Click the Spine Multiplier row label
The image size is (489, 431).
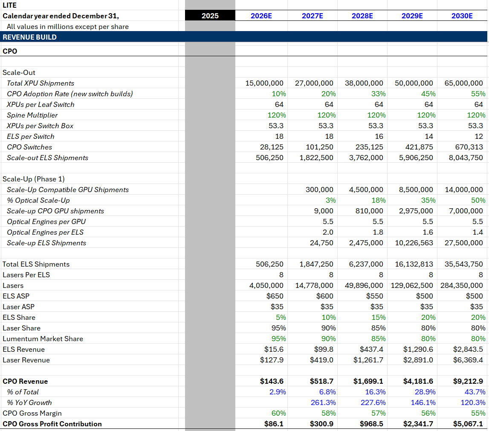[32, 115]
